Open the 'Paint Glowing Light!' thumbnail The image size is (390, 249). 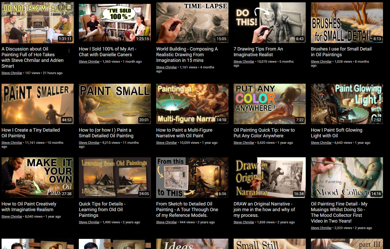tap(347, 104)
